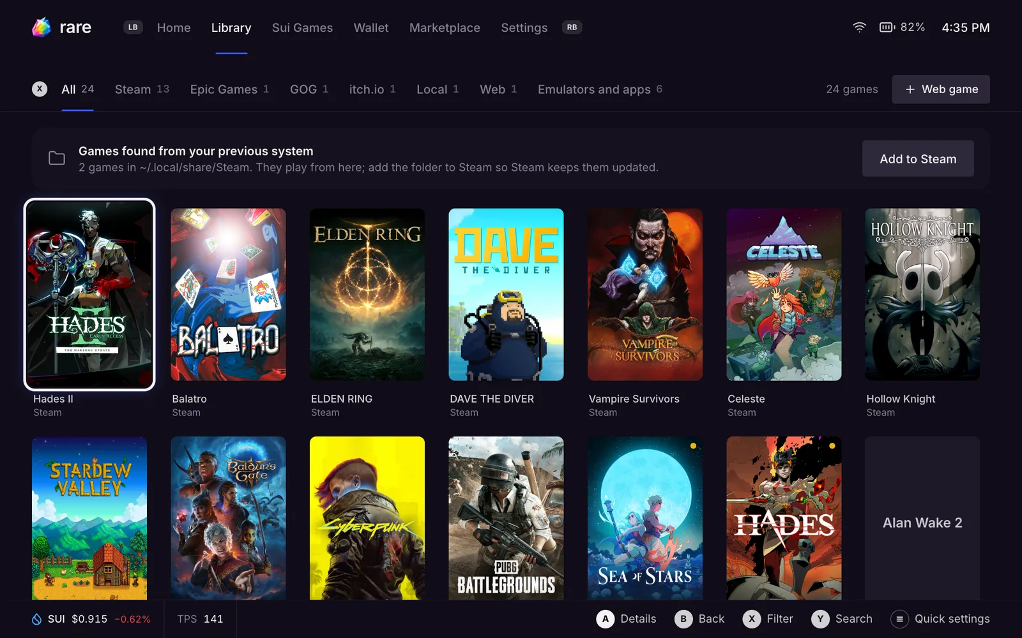The width and height of the screenshot is (1022, 638).
Task: Click the rare logo icon
Action: (x=42, y=27)
